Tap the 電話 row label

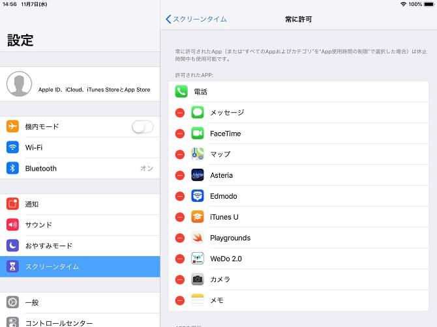[200, 92]
